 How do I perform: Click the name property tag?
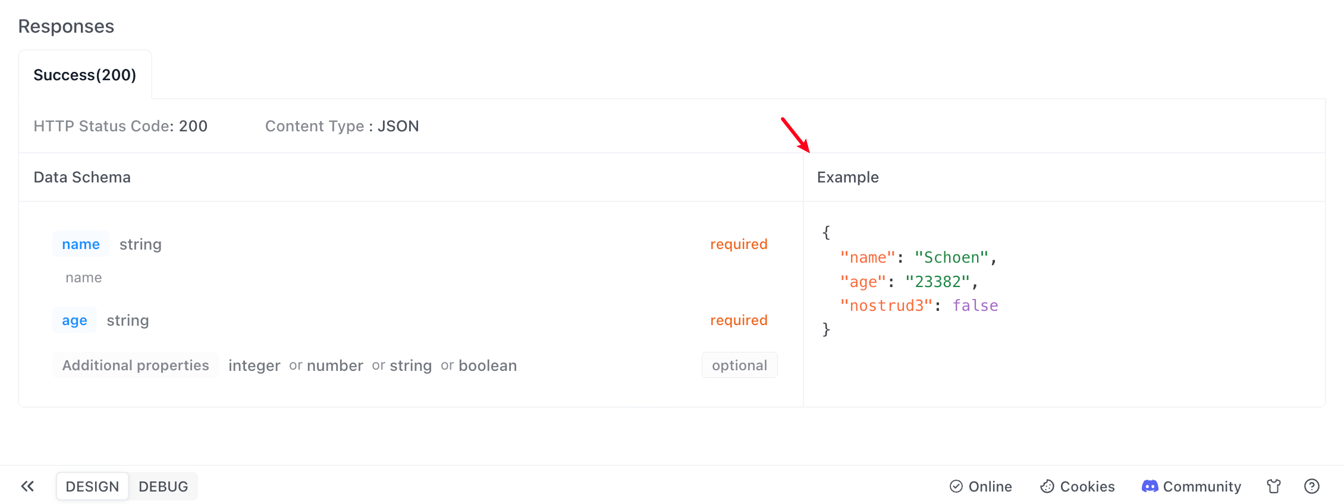[81, 244]
